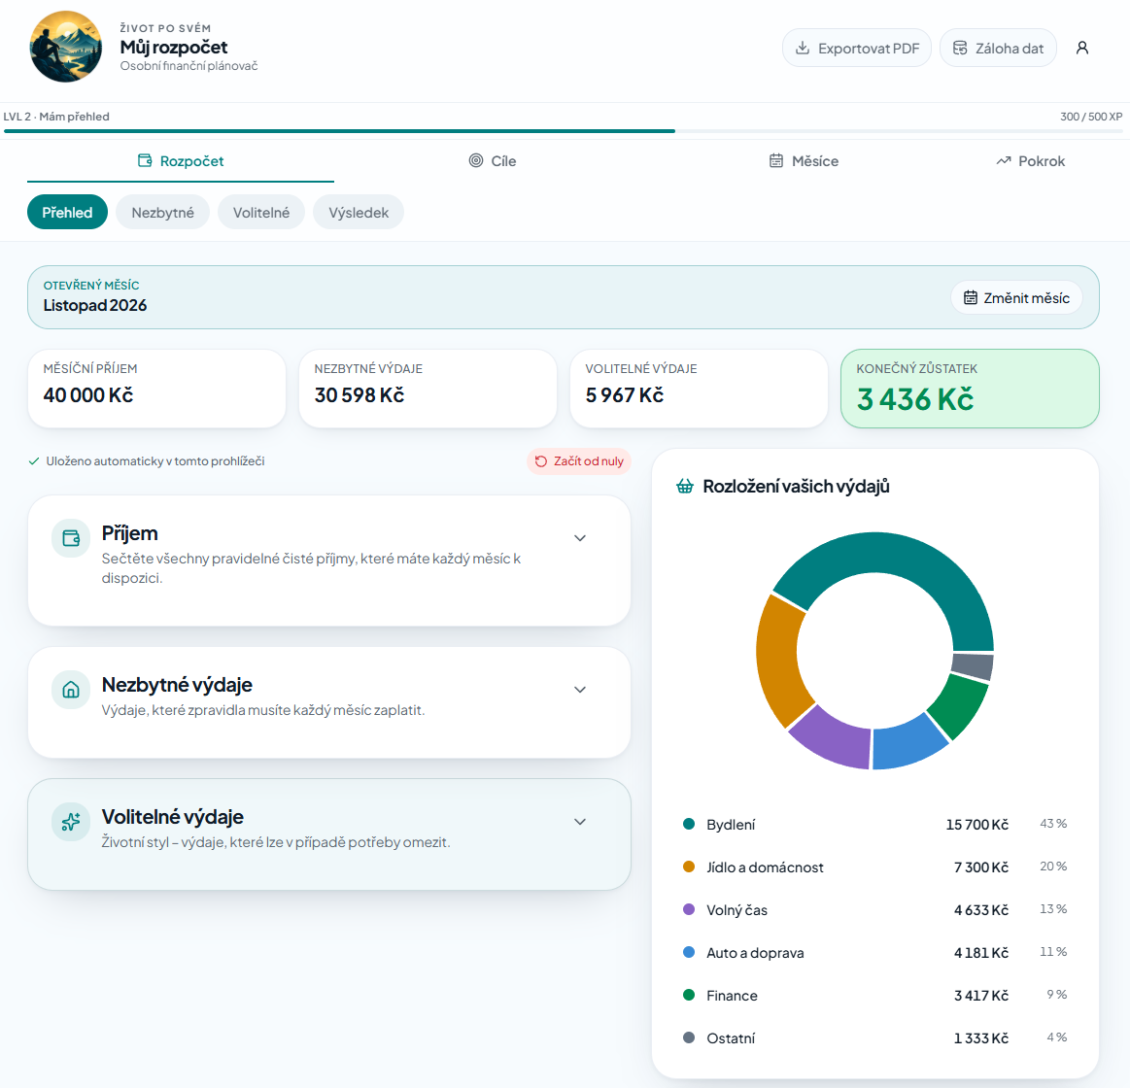Click the purple legend dot for Volný čas
This screenshot has height=1088, width=1130.
point(689,909)
